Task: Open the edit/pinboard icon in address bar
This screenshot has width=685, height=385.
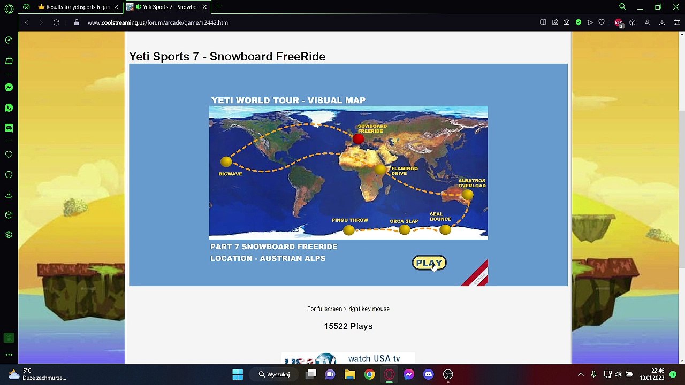Action: pyautogui.click(x=555, y=22)
